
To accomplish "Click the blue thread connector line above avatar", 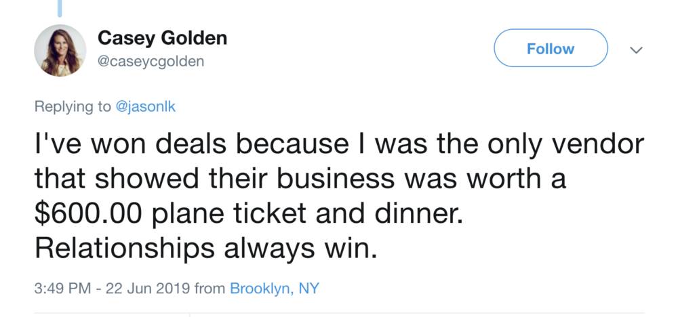I will click(60, 8).
